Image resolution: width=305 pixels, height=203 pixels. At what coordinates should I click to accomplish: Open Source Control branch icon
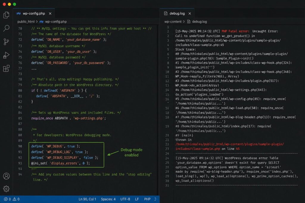6,42
